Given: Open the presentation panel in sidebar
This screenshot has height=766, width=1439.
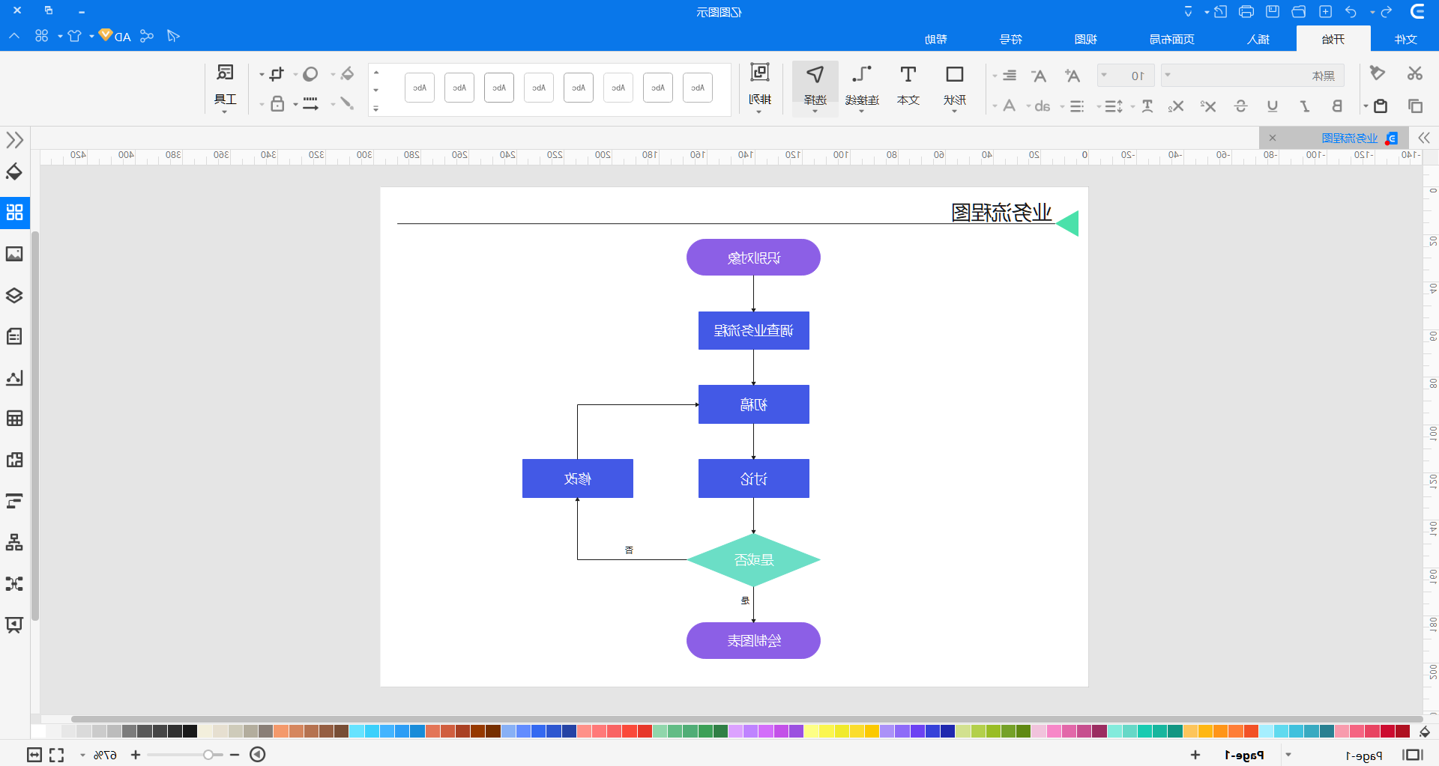Looking at the screenshot, I should [x=14, y=624].
